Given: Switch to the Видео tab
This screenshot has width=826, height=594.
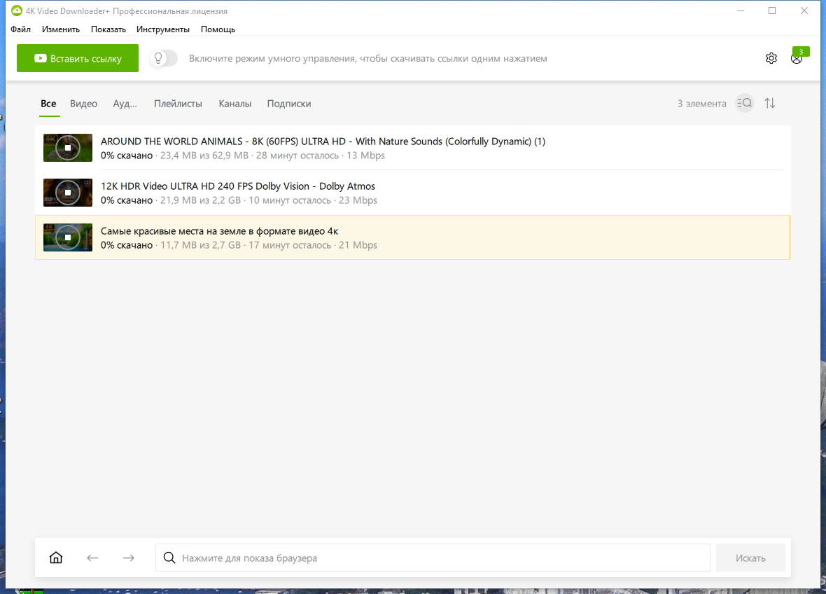Looking at the screenshot, I should click(x=84, y=104).
